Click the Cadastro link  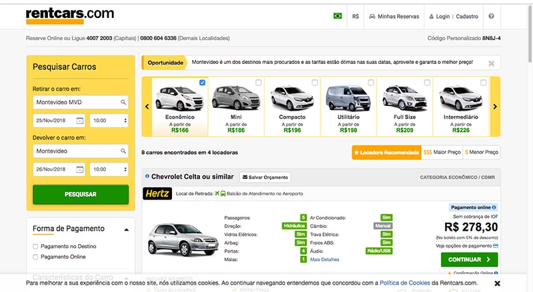(x=467, y=17)
